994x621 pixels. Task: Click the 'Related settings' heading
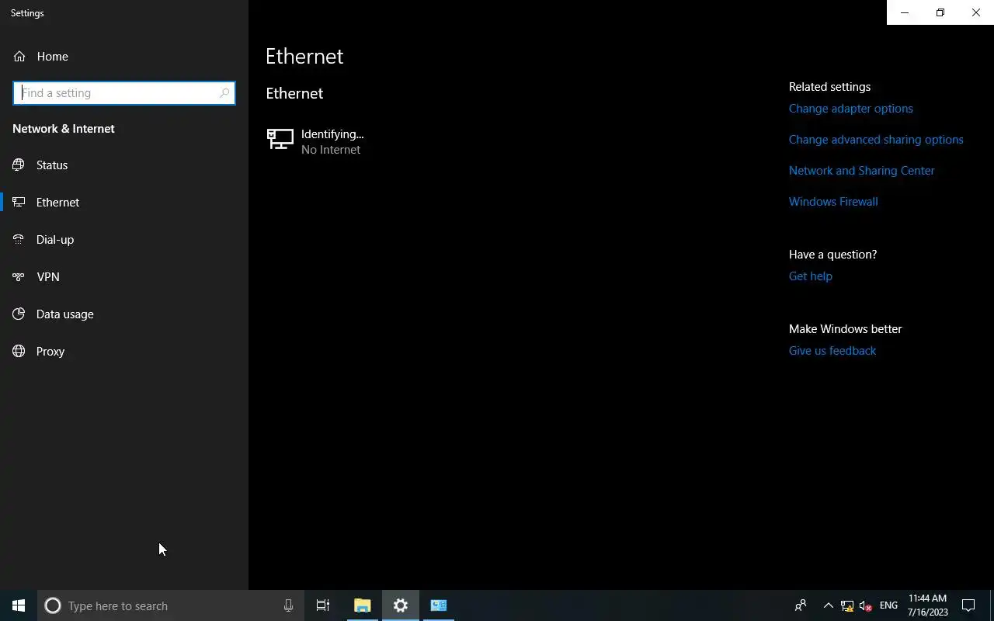pyautogui.click(x=829, y=87)
